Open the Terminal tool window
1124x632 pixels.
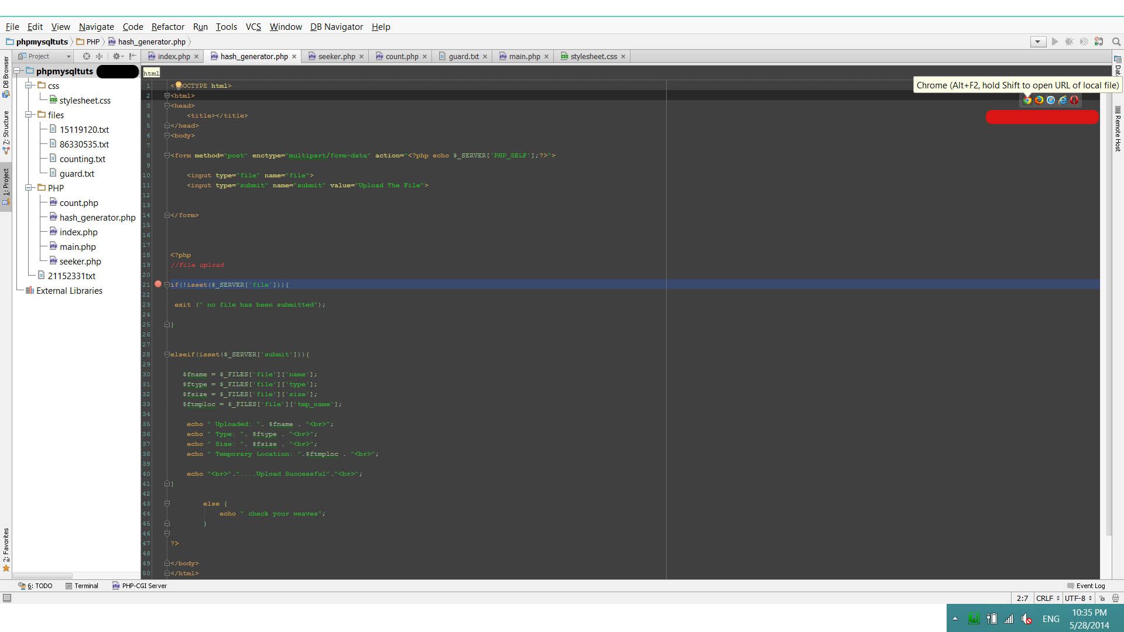[82, 586]
